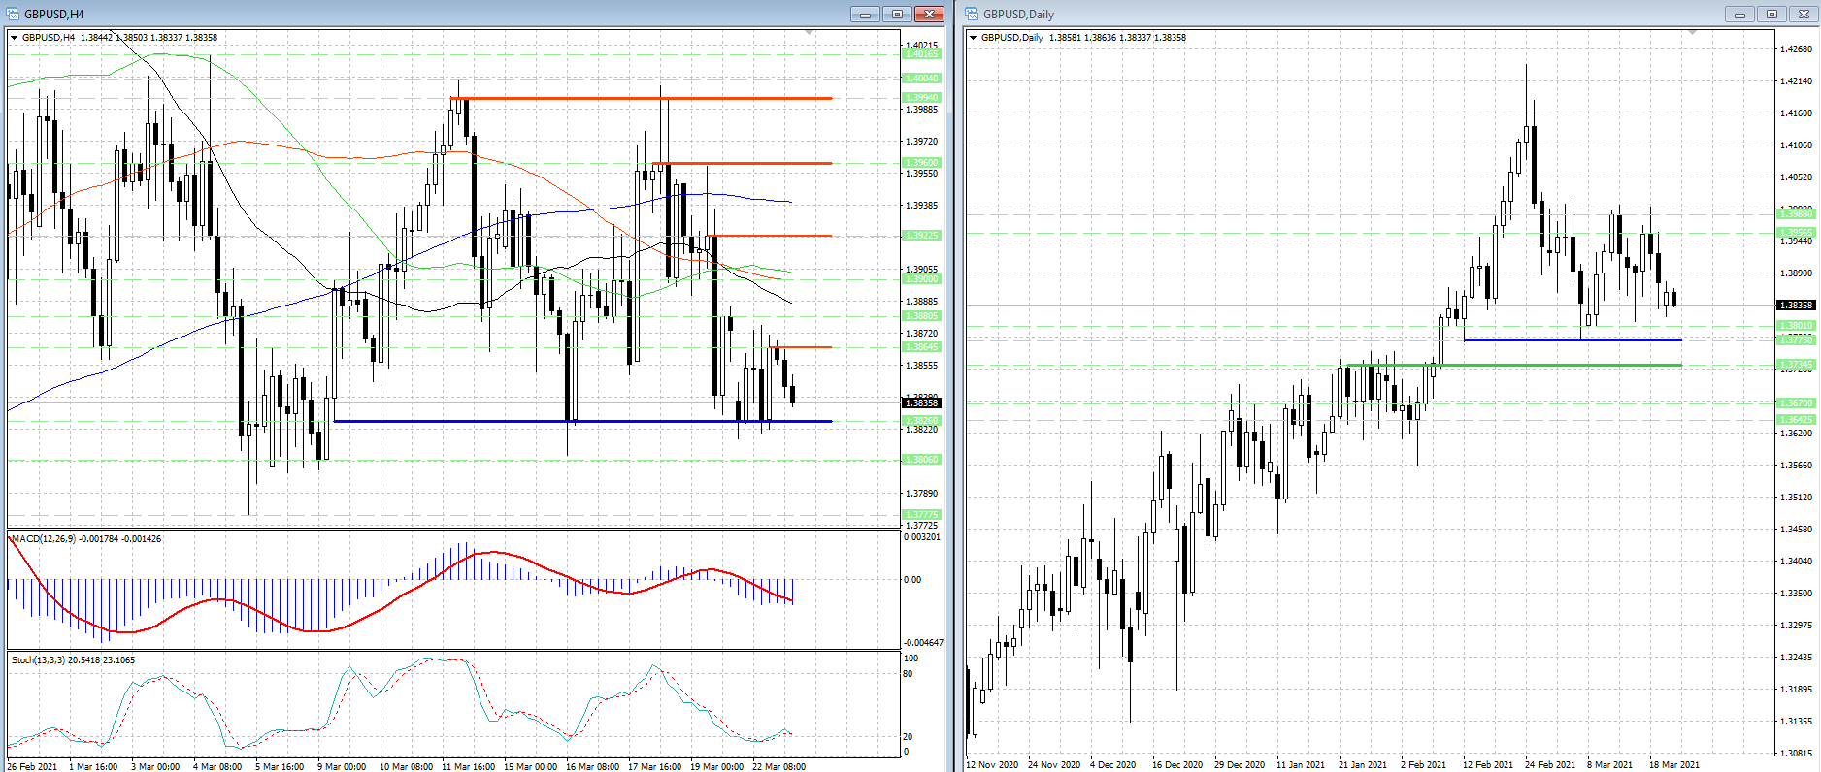
Task: Select the thick green horizontal line on Daily chart
Action: [1514, 365]
